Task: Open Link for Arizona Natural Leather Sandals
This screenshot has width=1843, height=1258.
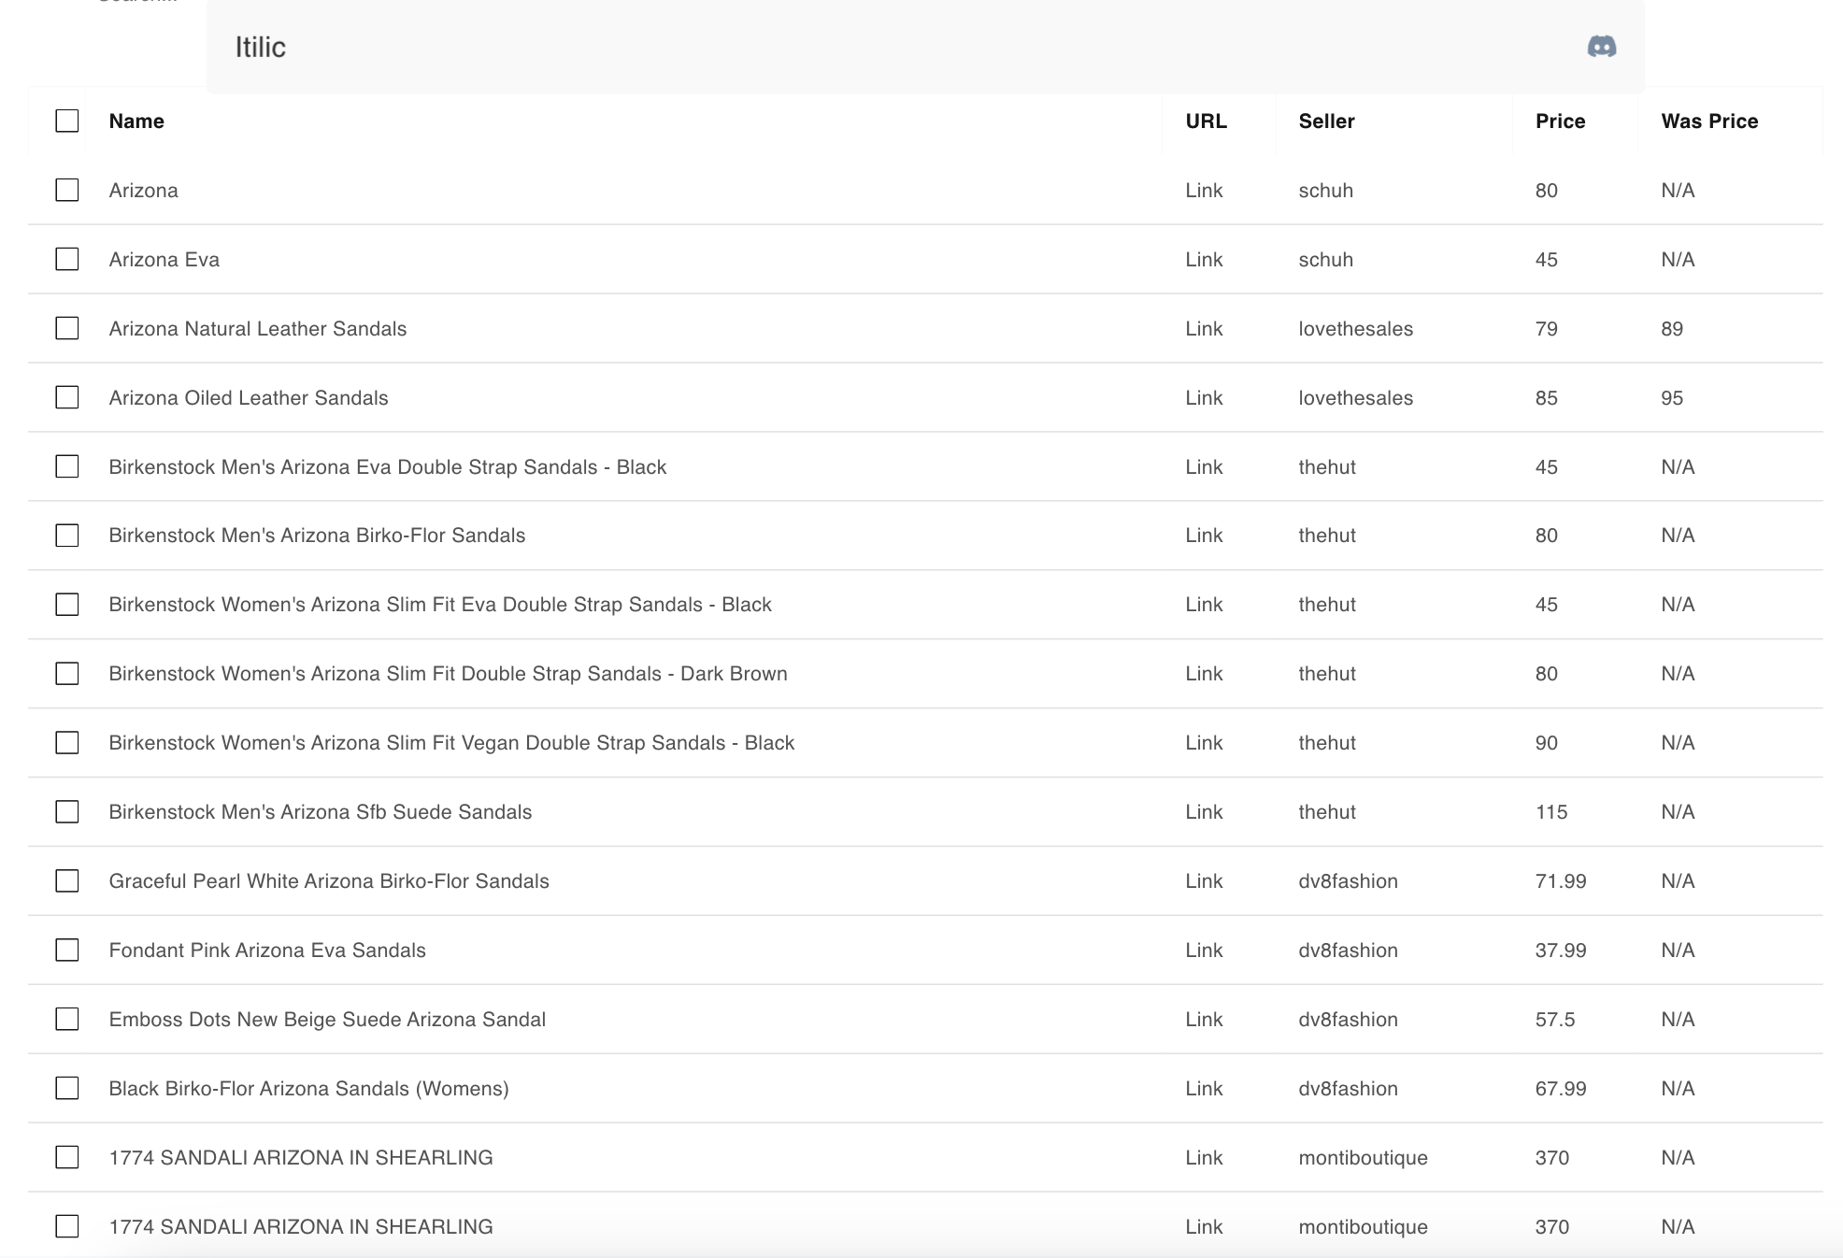Action: [x=1204, y=328]
